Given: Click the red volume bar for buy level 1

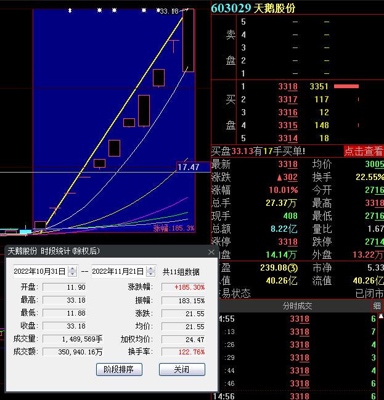Looking at the screenshot, I should (x=346, y=86).
